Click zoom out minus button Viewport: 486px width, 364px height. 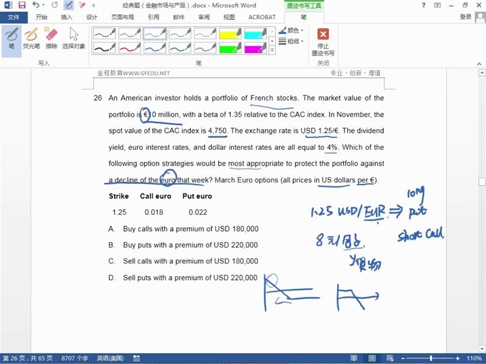click(403, 359)
